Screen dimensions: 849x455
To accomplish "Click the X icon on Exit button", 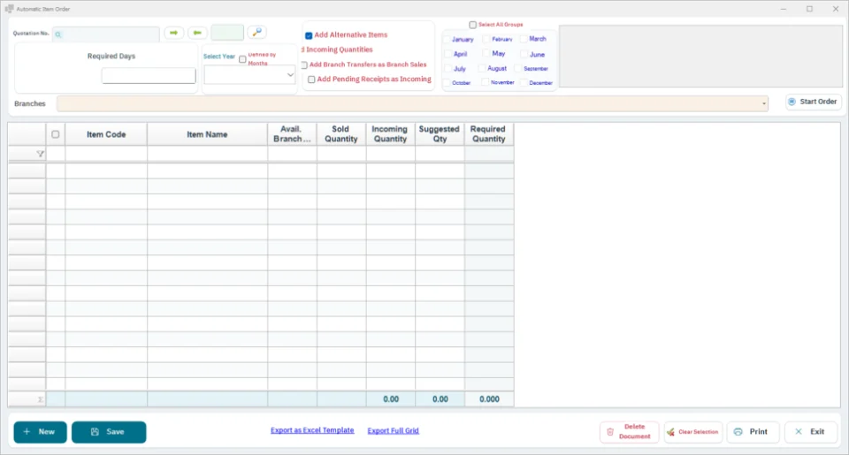I will (799, 432).
